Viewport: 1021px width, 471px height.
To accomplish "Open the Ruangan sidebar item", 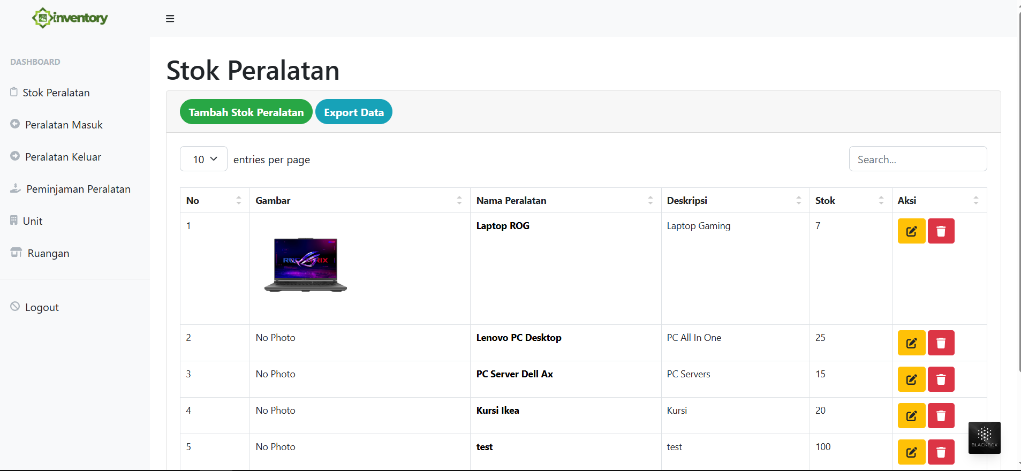I will coord(48,253).
